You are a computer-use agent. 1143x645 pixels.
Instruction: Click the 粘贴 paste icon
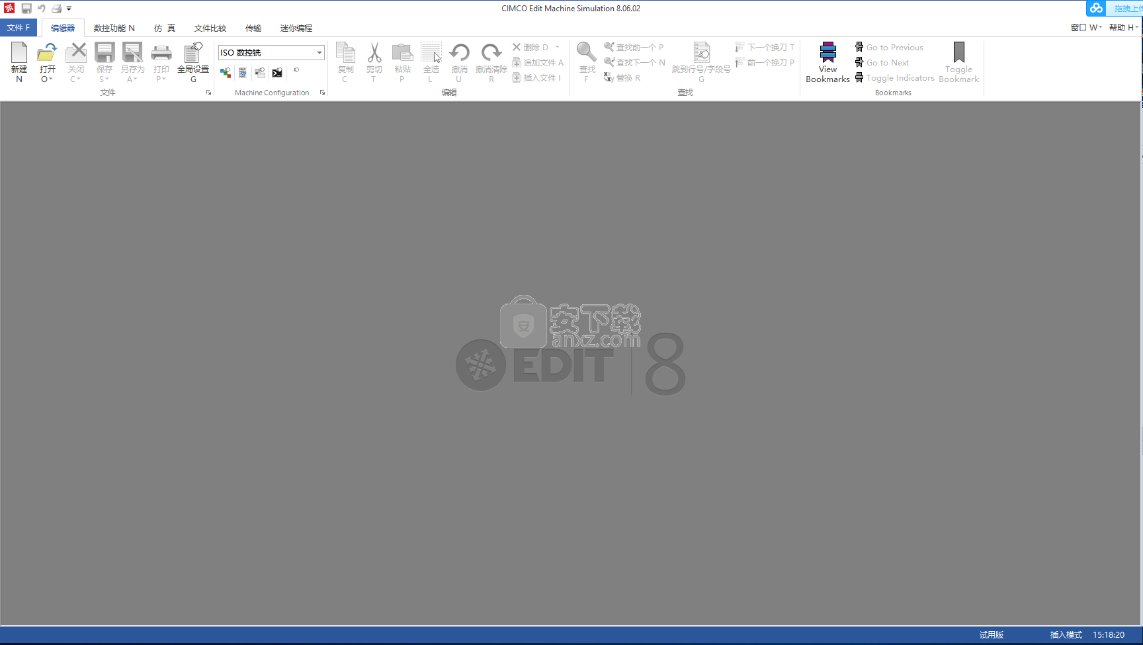(402, 53)
